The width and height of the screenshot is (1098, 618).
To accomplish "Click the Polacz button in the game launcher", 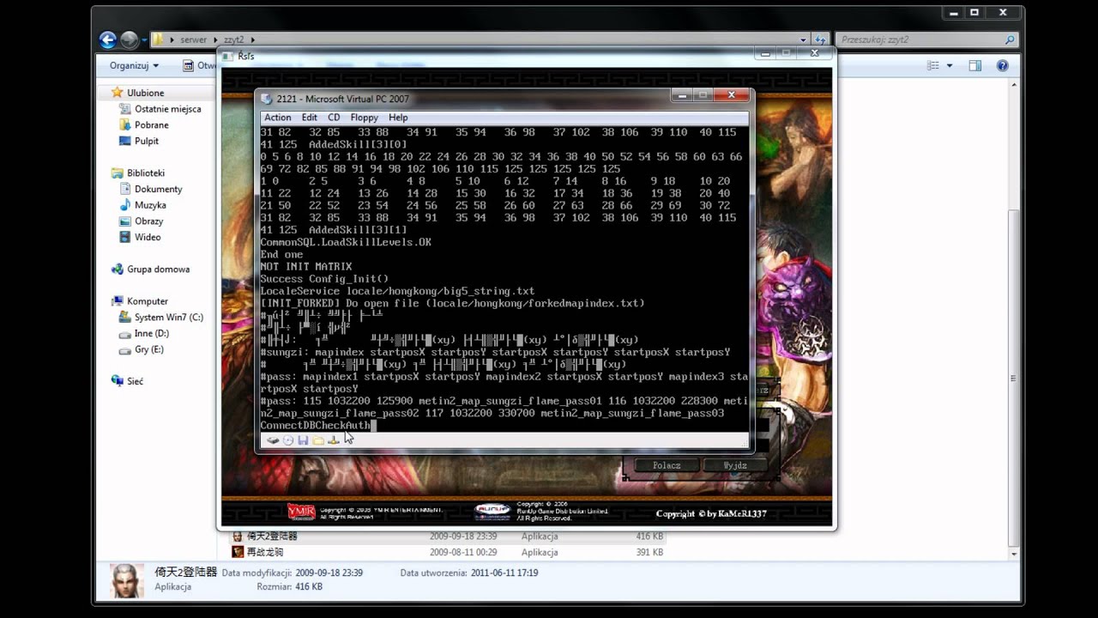I will click(x=667, y=465).
